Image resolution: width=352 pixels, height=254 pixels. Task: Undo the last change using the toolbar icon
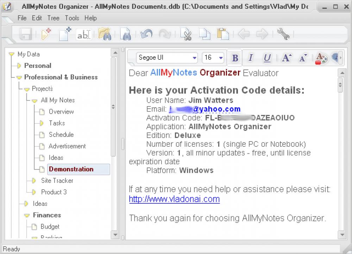coord(146,34)
